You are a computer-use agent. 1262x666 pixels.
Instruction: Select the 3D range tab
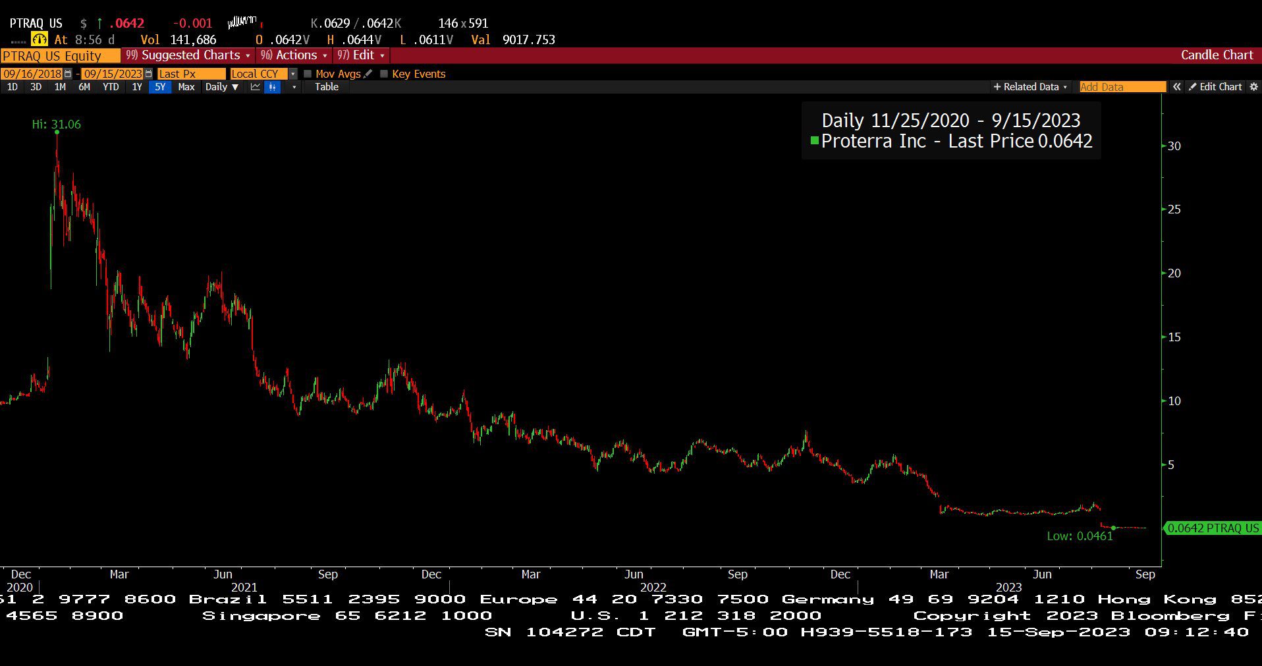point(36,87)
